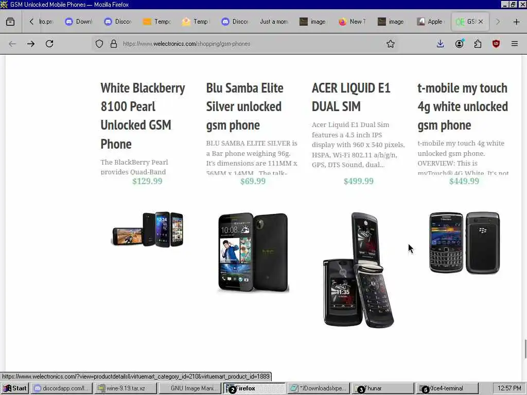Screen dimensions: 527x395
Task: Switch to the 'Apple' tab
Action: (431, 22)
